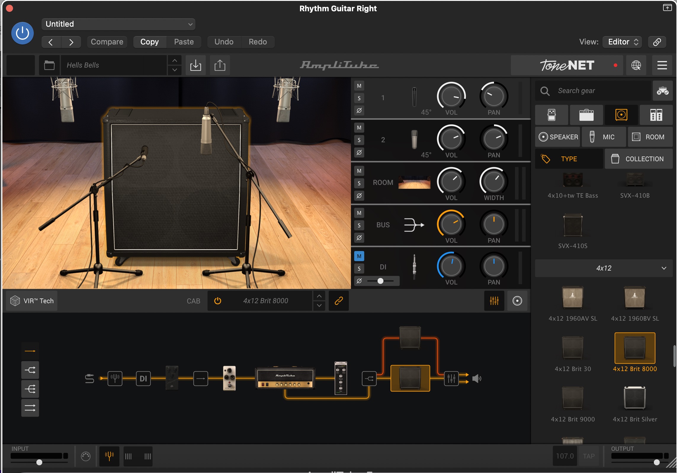Viewport: 677px width, 473px height.
Task: Switch to the SPEAKER tab
Action: [x=558, y=137]
